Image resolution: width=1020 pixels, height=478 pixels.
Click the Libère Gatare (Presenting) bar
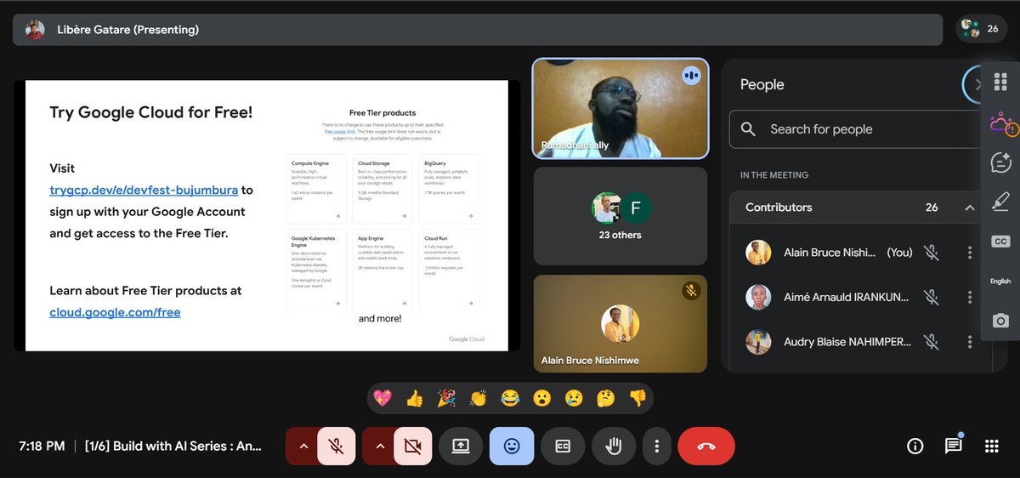tap(478, 30)
